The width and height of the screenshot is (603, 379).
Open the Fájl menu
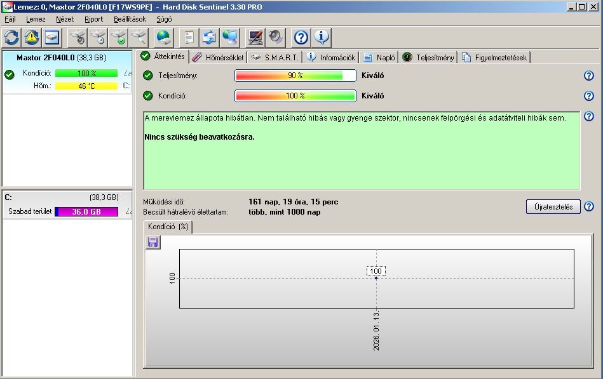coord(10,19)
